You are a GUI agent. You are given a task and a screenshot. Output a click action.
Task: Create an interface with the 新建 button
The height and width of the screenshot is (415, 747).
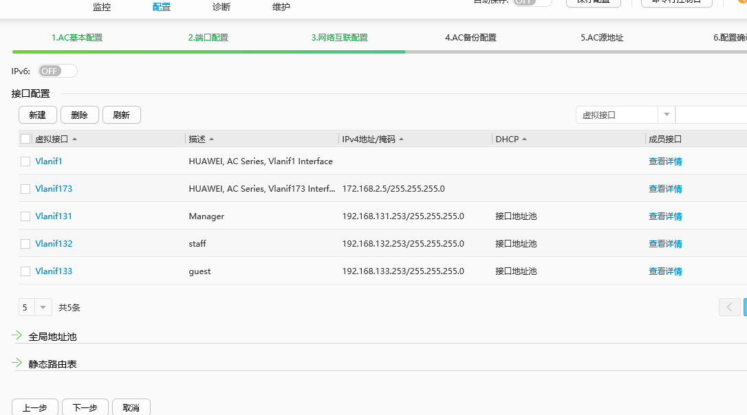37,114
